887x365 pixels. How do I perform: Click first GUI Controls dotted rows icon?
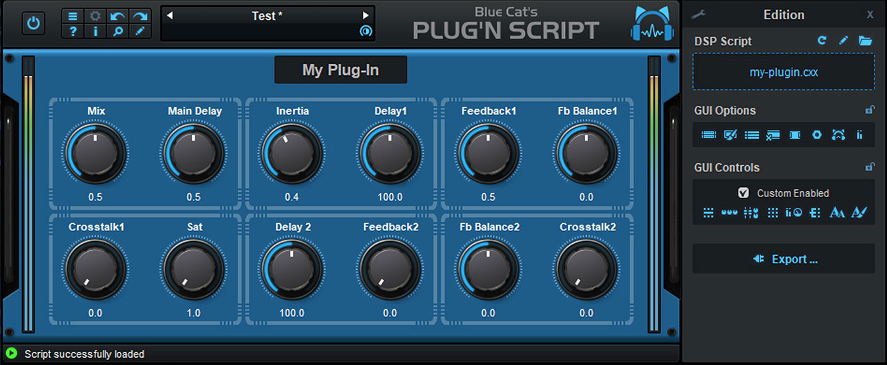click(708, 213)
